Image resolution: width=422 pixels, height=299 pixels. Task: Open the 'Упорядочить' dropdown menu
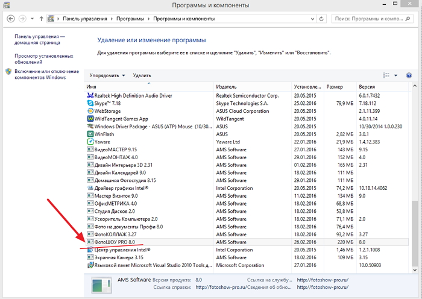coord(107,75)
